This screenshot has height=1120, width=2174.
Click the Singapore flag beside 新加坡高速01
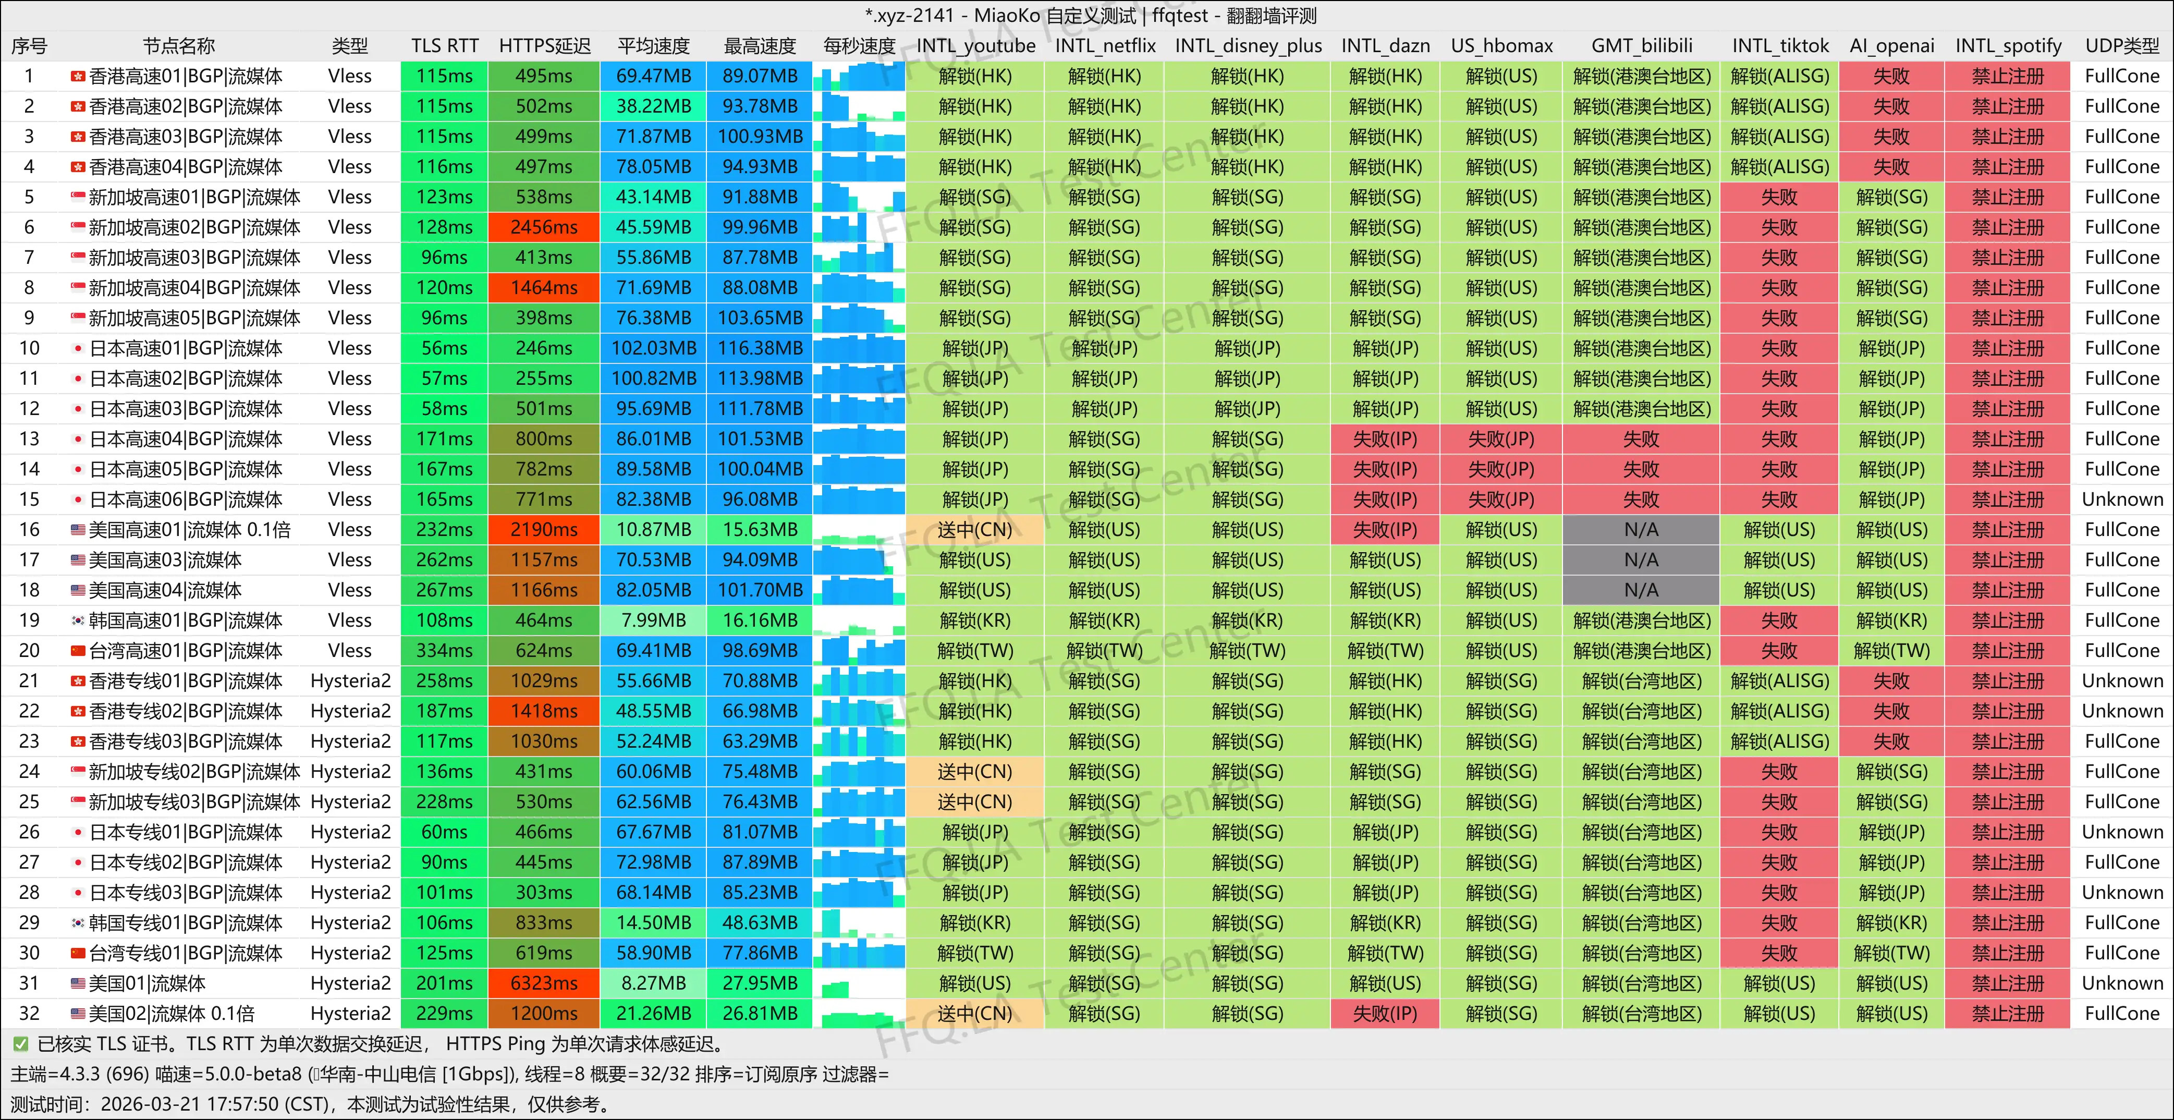coord(78,198)
